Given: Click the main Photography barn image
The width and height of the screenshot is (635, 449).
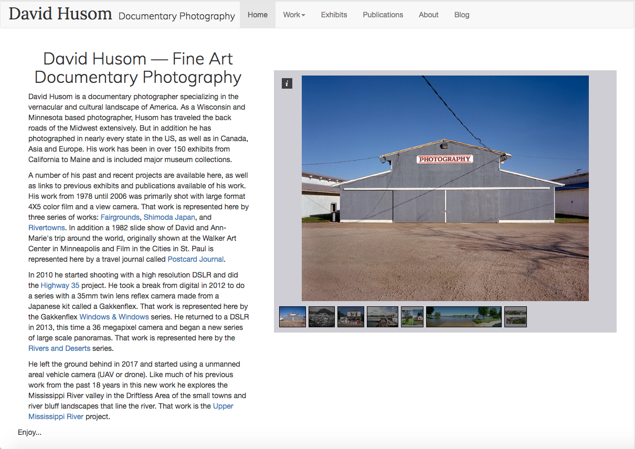Looking at the screenshot, I should click(445, 188).
